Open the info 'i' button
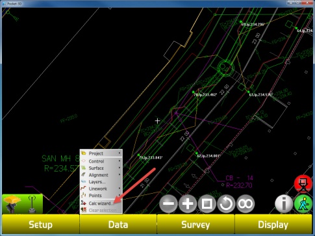315x236 pixels. (284, 203)
